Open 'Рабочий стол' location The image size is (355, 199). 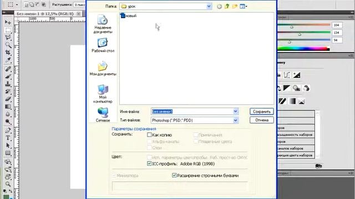coord(103,45)
